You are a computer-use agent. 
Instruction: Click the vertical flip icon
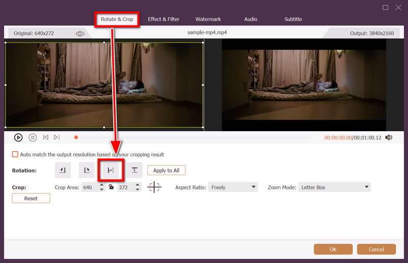[x=135, y=170]
